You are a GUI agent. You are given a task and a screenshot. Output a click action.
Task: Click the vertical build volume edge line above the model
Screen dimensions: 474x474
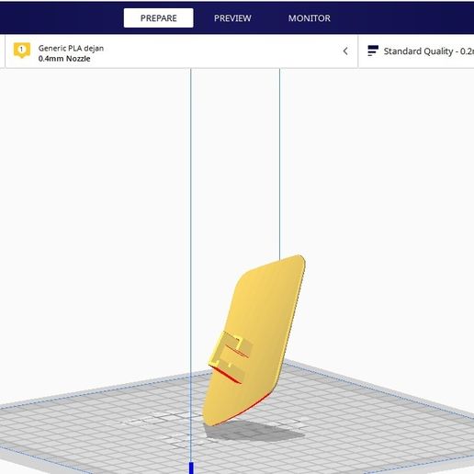279,163
